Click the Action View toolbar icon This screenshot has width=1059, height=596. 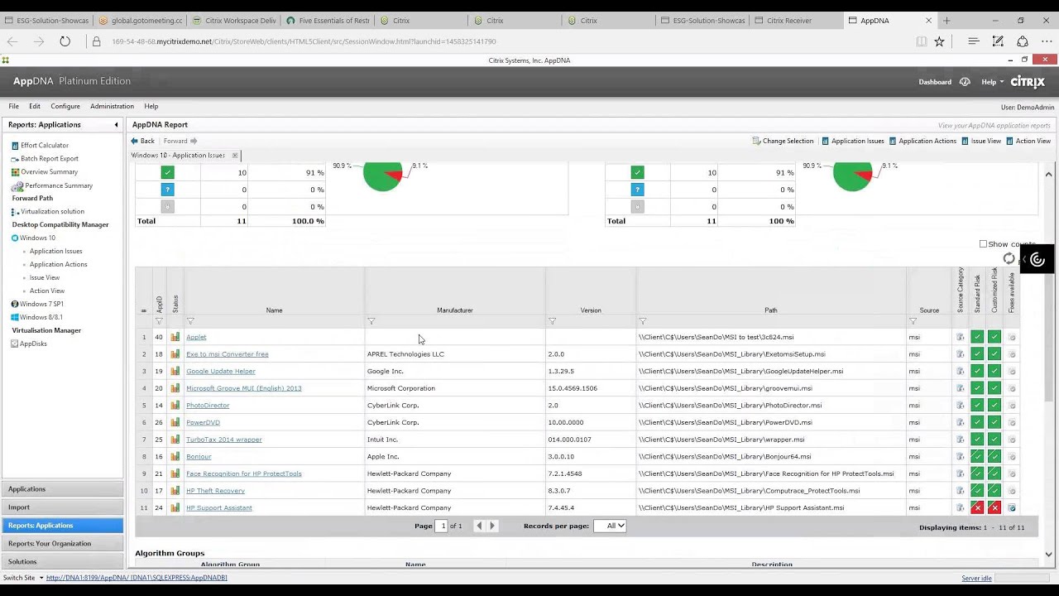pyautogui.click(x=1009, y=141)
